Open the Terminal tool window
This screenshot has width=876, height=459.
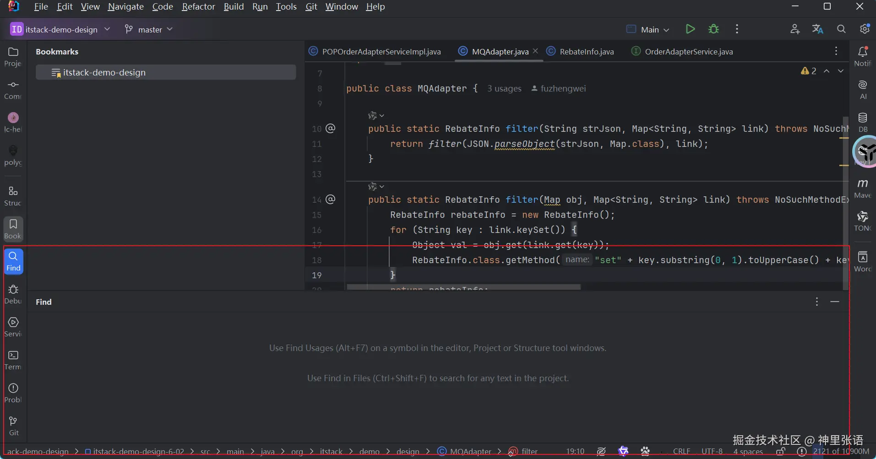click(x=13, y=360)
